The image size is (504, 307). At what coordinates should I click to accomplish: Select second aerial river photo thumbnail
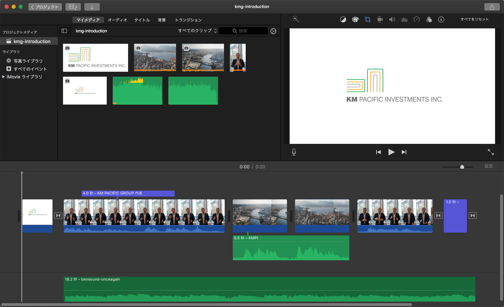[203, 57]
